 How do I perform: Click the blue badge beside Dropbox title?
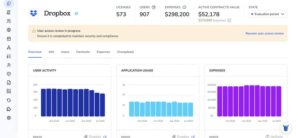(x=76, y=13)
